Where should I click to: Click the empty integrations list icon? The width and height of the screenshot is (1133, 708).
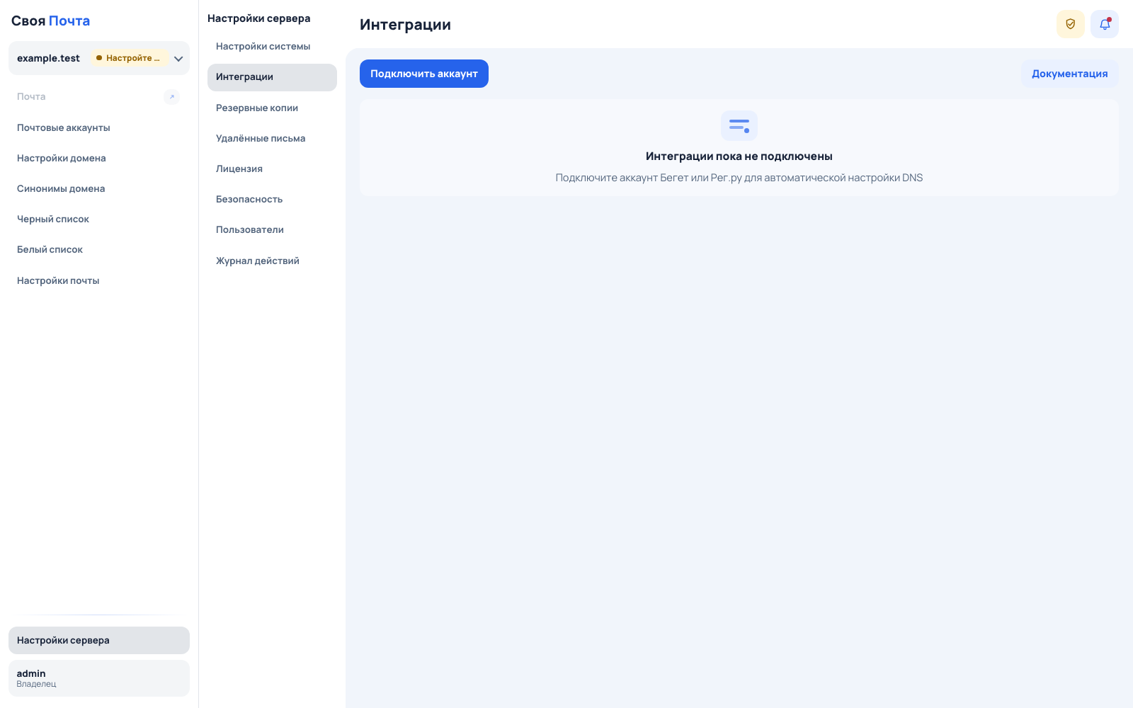[739, 125]
